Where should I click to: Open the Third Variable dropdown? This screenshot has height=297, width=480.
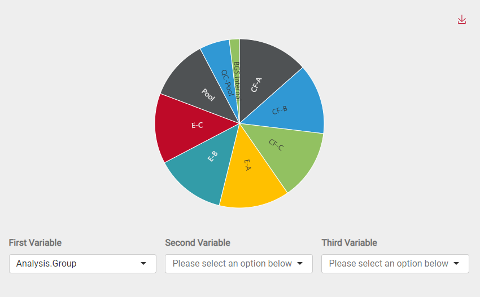(395, 263)
